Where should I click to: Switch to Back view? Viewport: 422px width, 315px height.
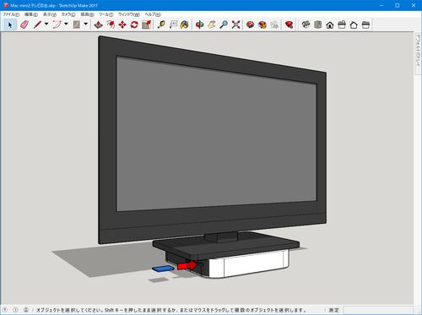pos(354,24)
